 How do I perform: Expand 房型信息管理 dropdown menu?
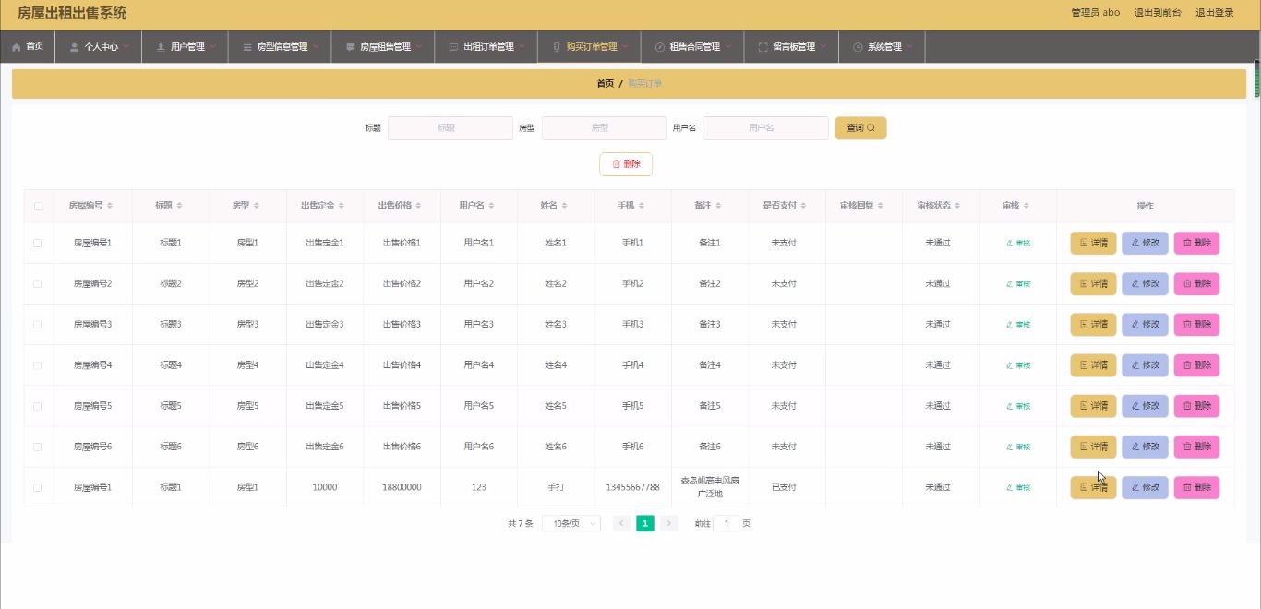tap(280, 46)
